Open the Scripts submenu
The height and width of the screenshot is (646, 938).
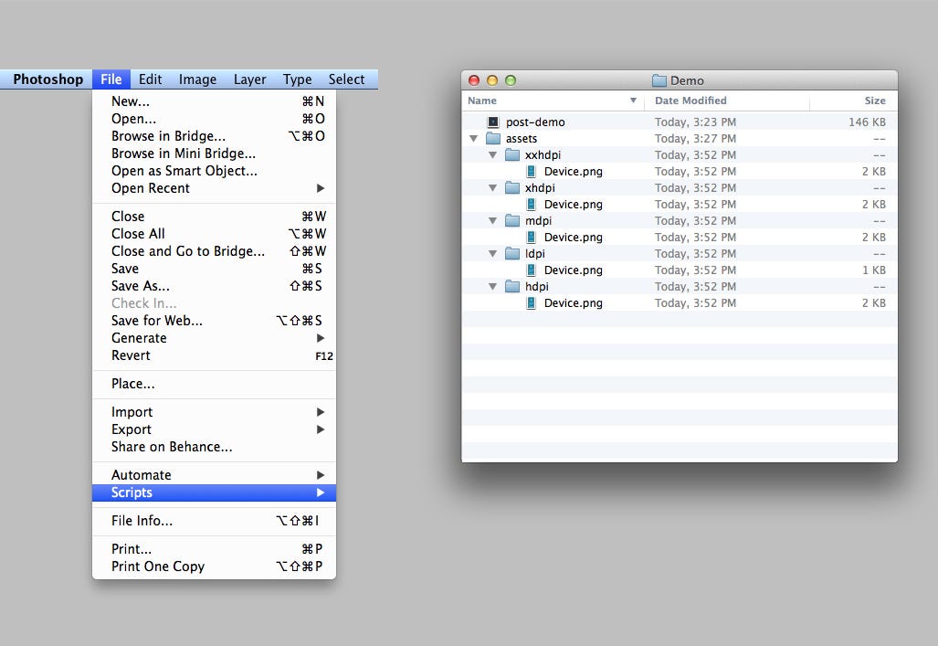[x=214, y=492]
